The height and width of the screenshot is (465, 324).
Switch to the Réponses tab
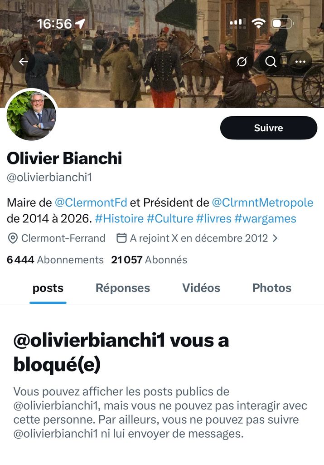123,288
